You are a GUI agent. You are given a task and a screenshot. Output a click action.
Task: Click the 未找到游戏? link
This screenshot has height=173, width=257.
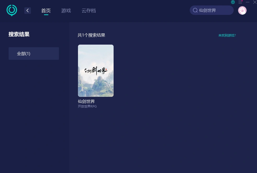coord(227,35)
